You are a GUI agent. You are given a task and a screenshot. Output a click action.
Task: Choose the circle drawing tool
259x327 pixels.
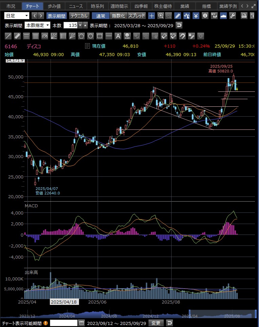pyautogui.click(x=91, y=36)
